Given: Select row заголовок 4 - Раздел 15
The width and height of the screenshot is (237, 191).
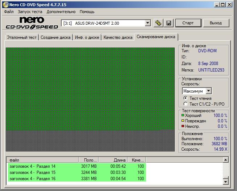Looking at the screenshot, I should click(x=77, y=172).
